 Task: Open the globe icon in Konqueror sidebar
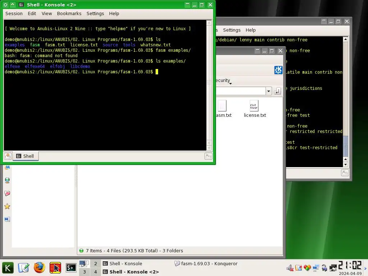[x=7, y=180]
